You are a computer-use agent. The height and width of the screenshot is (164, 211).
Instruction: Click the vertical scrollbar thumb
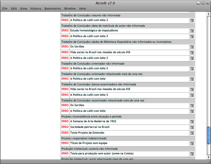pyautogui.click(x=208, y=135)
